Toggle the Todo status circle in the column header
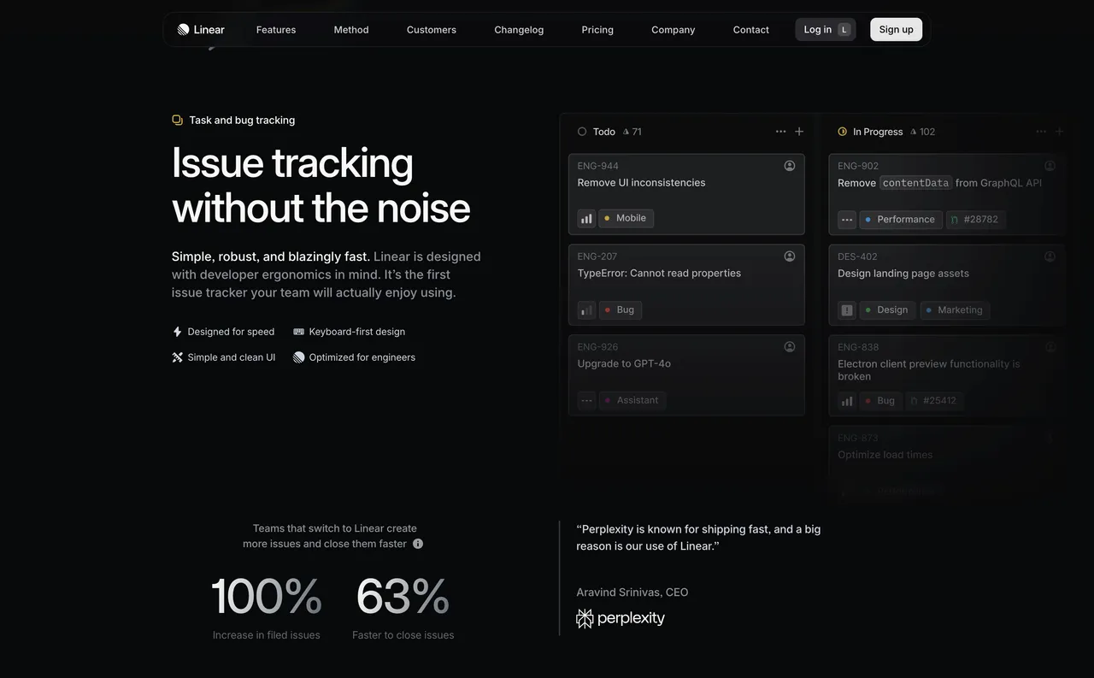The height and width of the screenshot is (678, 1094). 584,131
